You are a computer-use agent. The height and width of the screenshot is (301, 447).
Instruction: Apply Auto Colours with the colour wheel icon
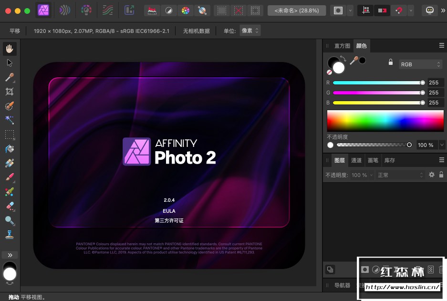tap(185, 11)
